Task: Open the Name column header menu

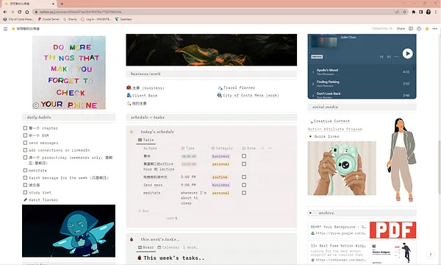Action: click(150, 148)
